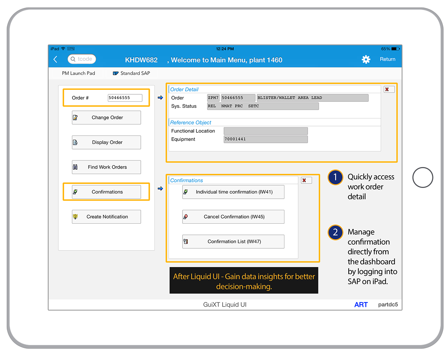The height and width of the screenshot is (355, 448).
Task: Select Cancel Confirmation (IW45)
Action: pos(233,217)
